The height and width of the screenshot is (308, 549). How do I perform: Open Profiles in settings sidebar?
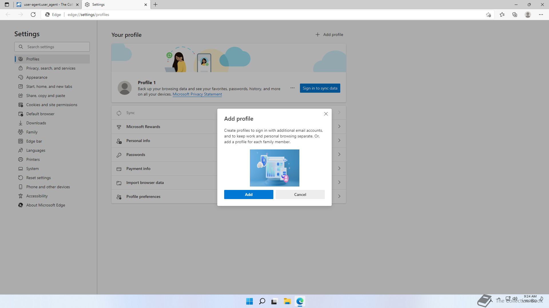pos(52,59)
